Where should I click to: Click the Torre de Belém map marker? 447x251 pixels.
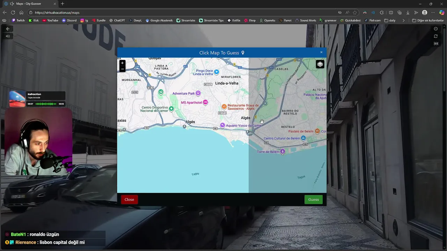click(283, 152)
